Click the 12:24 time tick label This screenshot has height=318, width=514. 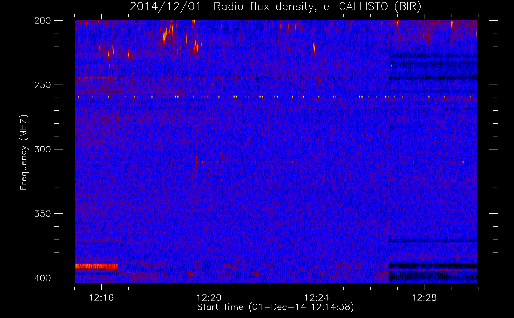[x=317, y=298]
